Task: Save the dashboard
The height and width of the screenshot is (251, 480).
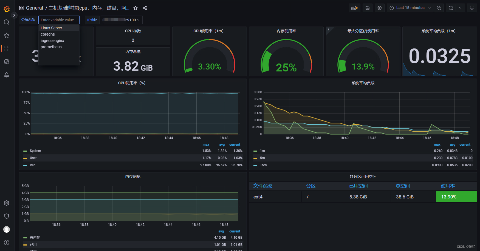Action: point(368,8)
